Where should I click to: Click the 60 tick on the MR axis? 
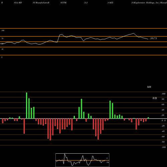click(163, 105)
